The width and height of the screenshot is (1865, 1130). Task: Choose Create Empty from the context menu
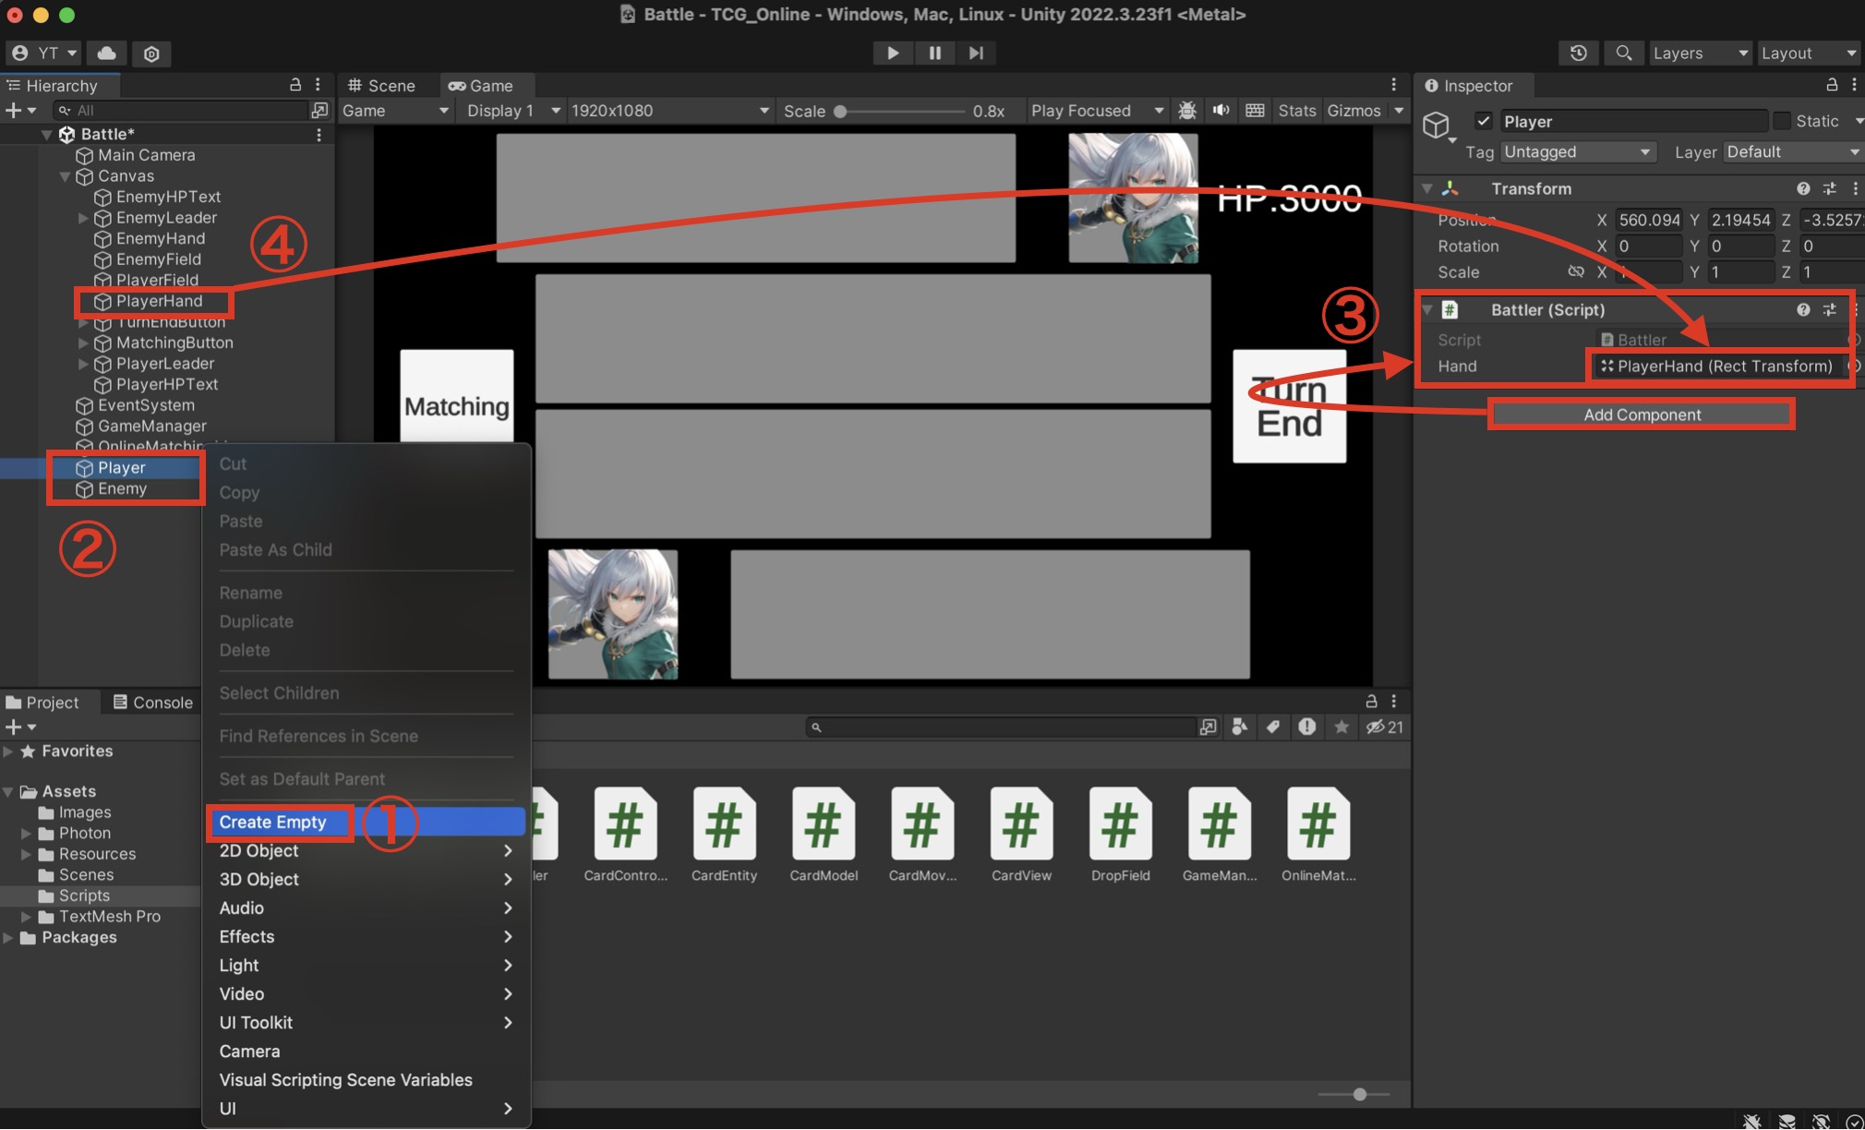(x=273, y=822)
